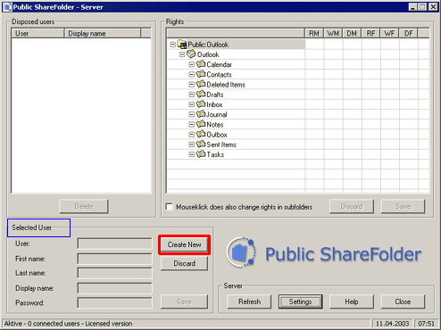Open the server Settings
The height and width of the screenshot is (330, 441).
click(300, 301)
